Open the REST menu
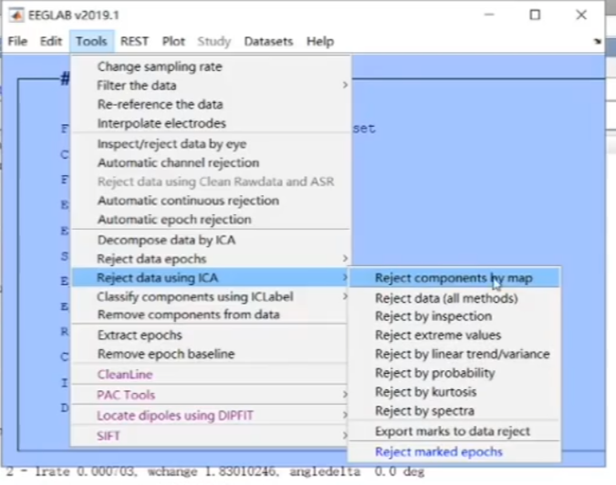Image resolution: width=616 pixels, height=485 pixels. coord(134,41)
